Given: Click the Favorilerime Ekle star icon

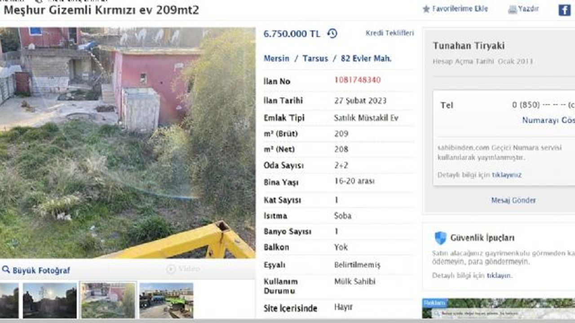Looking at the screenshot, I should (x=426, y=9).
